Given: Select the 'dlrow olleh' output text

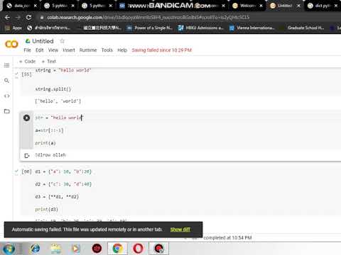Looking at the screenshot, I should (50, 155).
